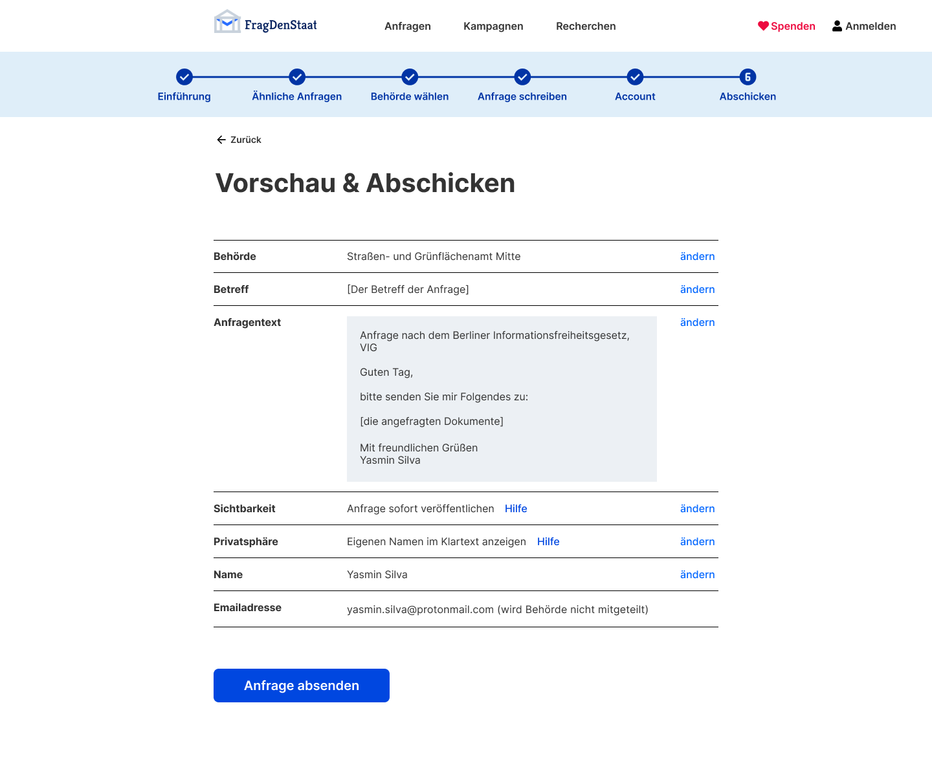Select the Abschicken step label

[748, 96]
